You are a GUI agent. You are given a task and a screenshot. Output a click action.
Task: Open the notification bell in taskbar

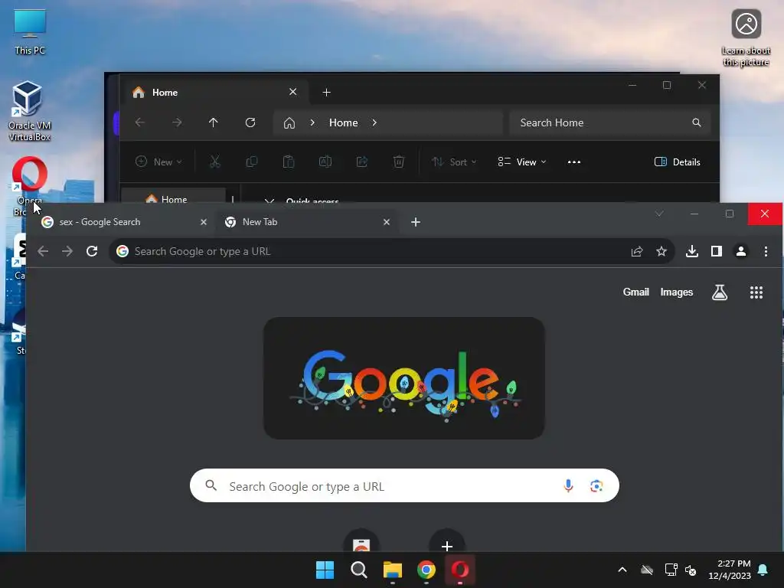763,570
